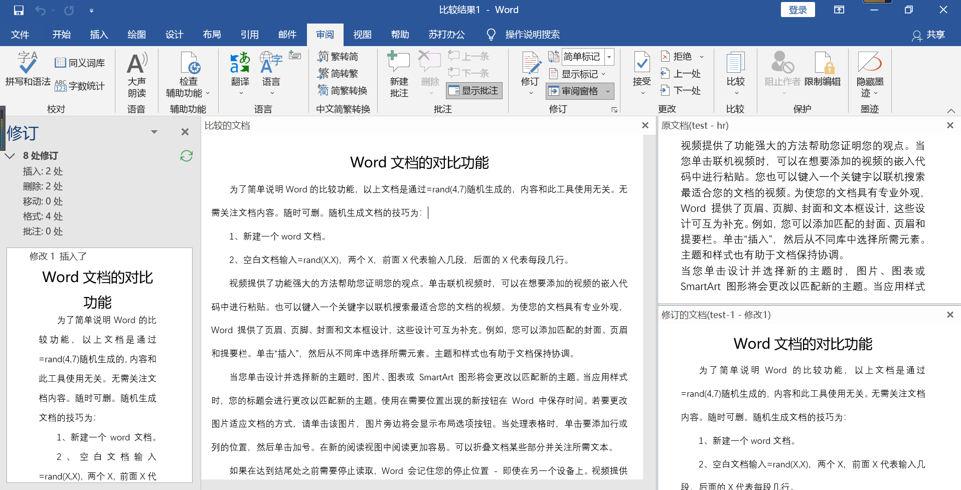Image resolution: width=961 pixels, height=490 pixels.
Task: Open the keyboard IME pad icon
Action: click(x=295, y=55)
